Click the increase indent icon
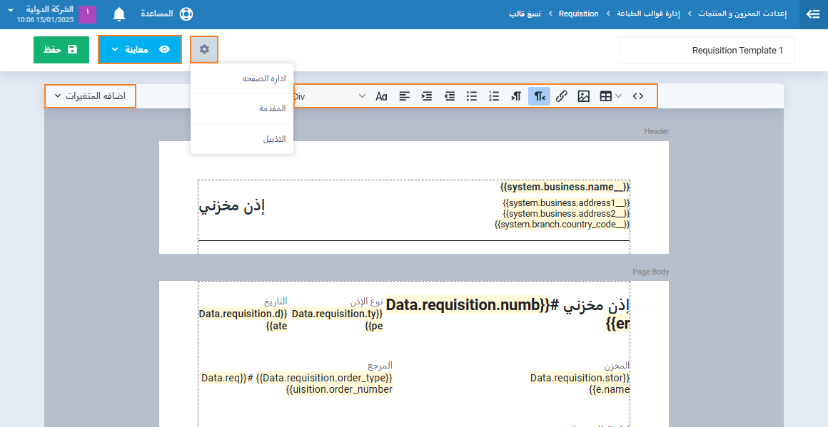This screenshot has height=427, width=828. coord(427,96)
